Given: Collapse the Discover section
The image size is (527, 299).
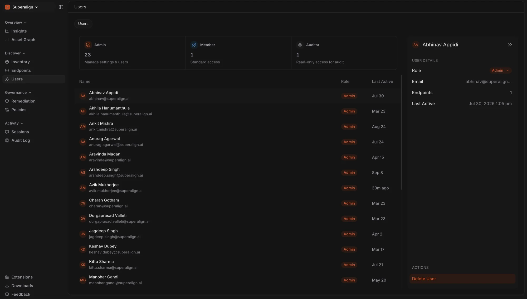Looking at the screenshot, I should [x=15, y=53].
